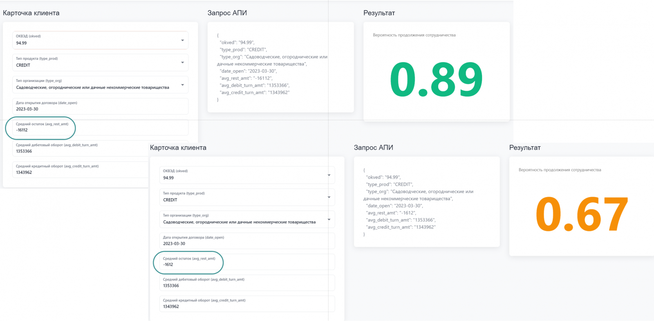Expand bottom Тип продукта dropdown arrow
Image resolution: width=654 pixels, height=321 pixels.
tap(329, 197)
